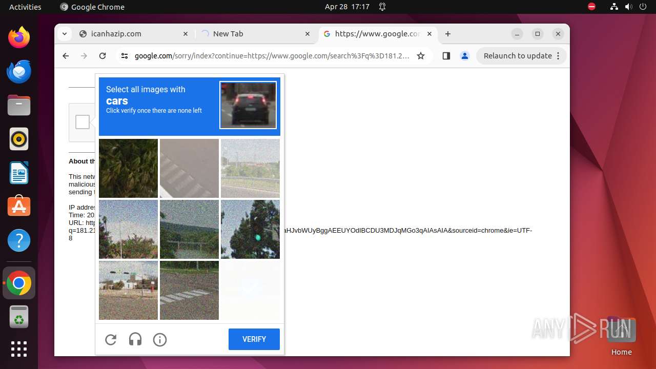Open the tab search dropdown arrow
This screenshot has width=656, height=369.
(64, 34)
